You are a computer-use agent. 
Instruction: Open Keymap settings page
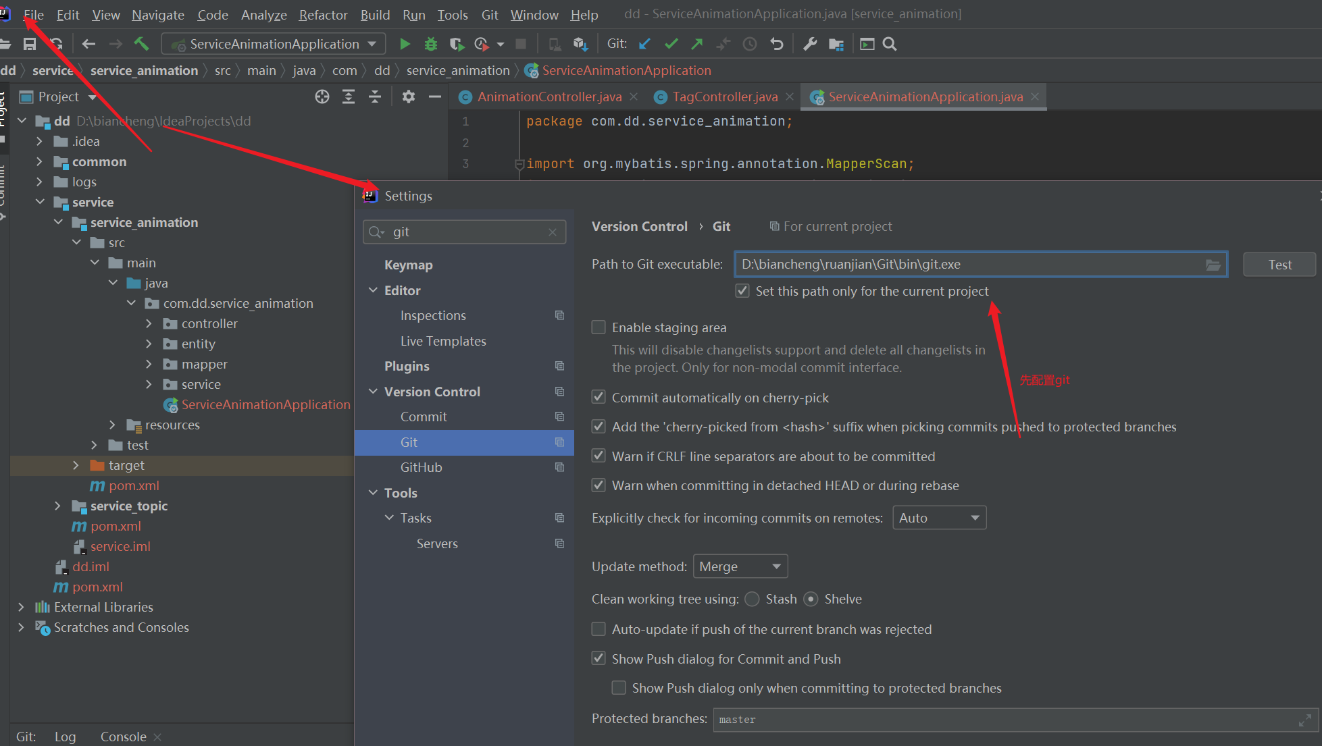[408, 265]
